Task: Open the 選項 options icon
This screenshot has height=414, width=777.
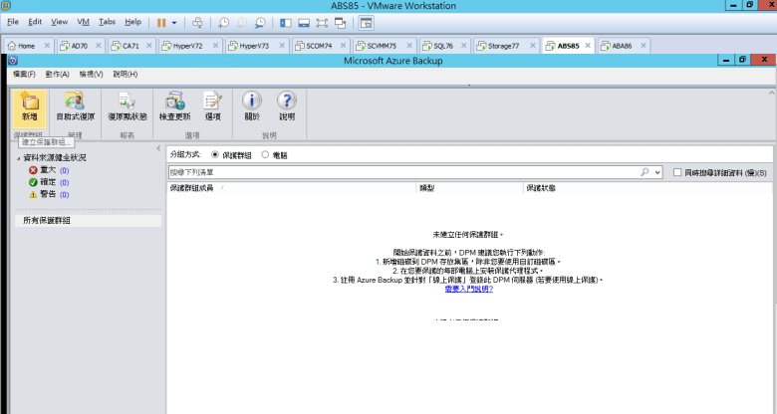Action: coord(212,106)
